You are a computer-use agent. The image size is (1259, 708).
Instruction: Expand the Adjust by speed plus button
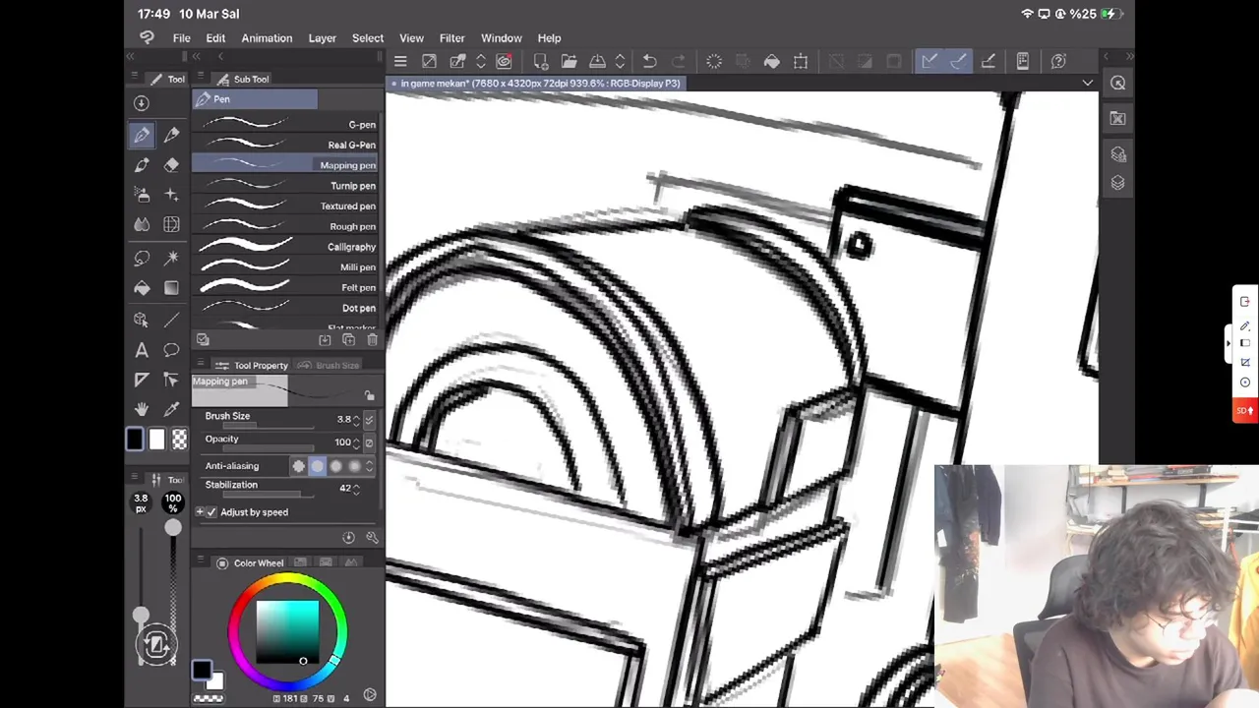coord(200,512)
